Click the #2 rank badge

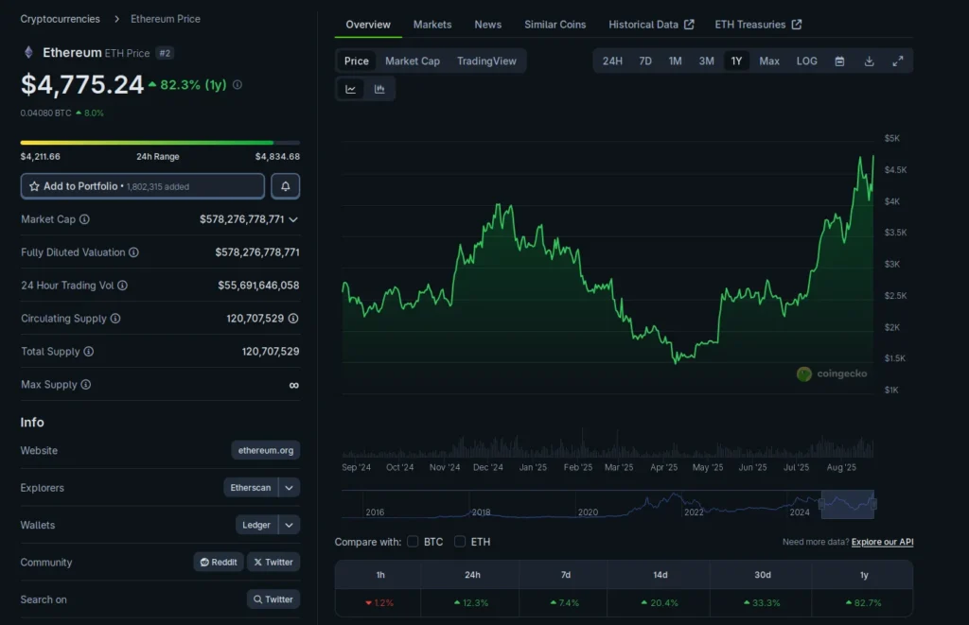[165, 53]
